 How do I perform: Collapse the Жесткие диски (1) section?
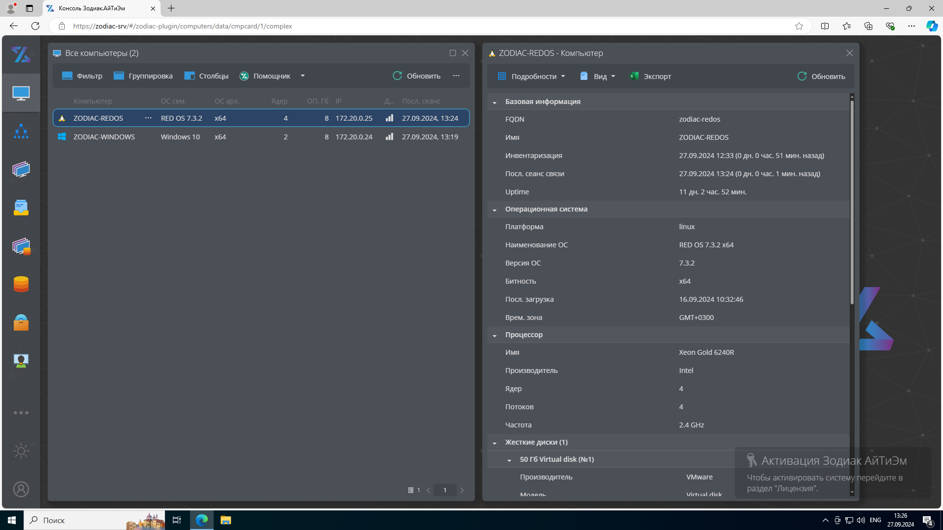tap(495, 443)
